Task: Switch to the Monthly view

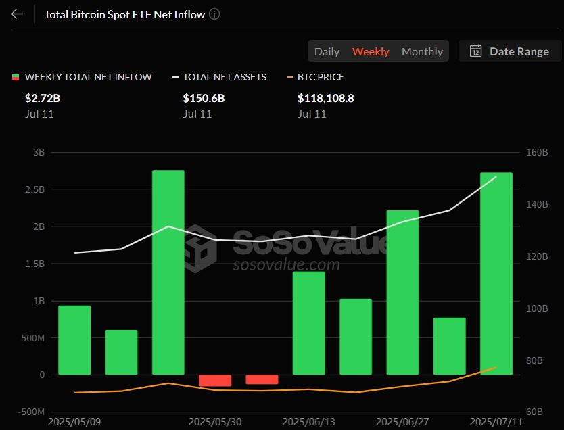Action: tap(422, 51)
